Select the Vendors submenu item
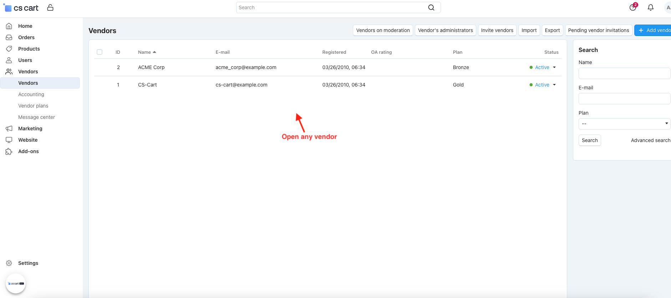This screenshot has width=671, height=298. (40, 83)
